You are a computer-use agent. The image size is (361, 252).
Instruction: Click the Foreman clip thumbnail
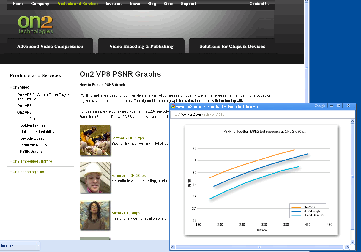coord(95,177)
